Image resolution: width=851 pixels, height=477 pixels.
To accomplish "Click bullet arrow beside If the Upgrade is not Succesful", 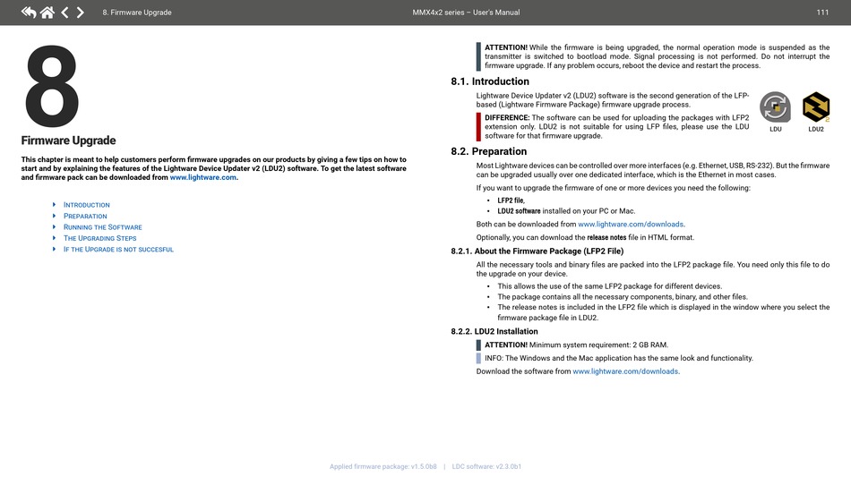I will pos(54,250).
